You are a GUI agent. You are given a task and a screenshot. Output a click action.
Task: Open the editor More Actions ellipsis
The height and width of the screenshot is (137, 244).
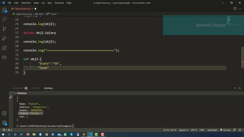240,9
